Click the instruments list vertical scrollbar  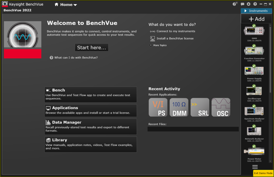[x=270, y=59]
